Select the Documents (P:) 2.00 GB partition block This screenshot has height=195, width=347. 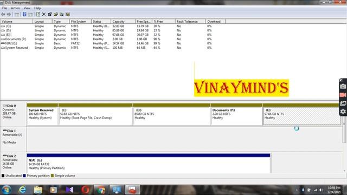(x=236, y=114)
